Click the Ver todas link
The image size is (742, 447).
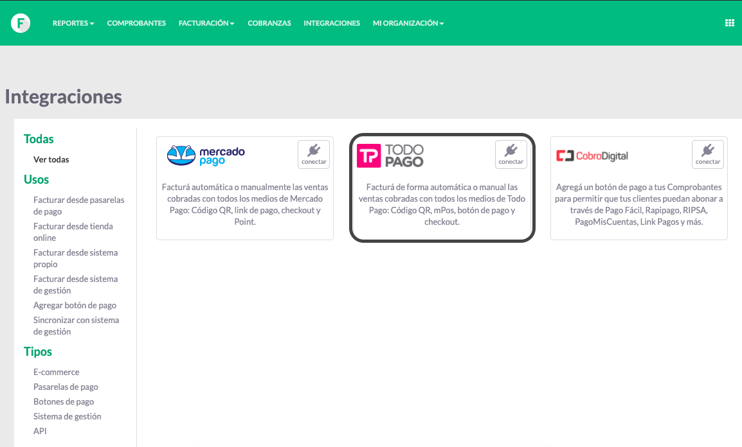coord(51,160)
